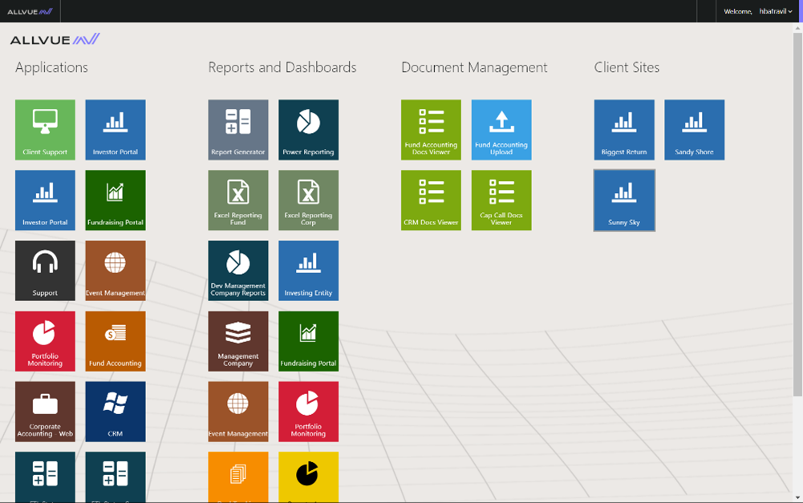
Task: Open the Report Generator tile
Action: pyautogui.click(x=238, y=130)
